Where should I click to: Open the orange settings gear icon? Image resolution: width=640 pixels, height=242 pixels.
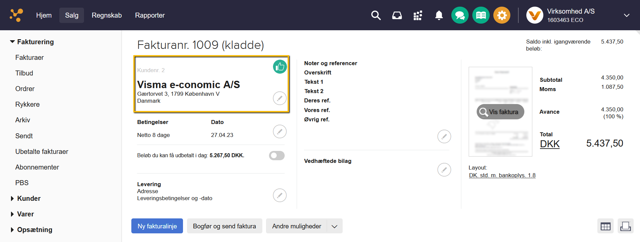click(x=502, y=15)
